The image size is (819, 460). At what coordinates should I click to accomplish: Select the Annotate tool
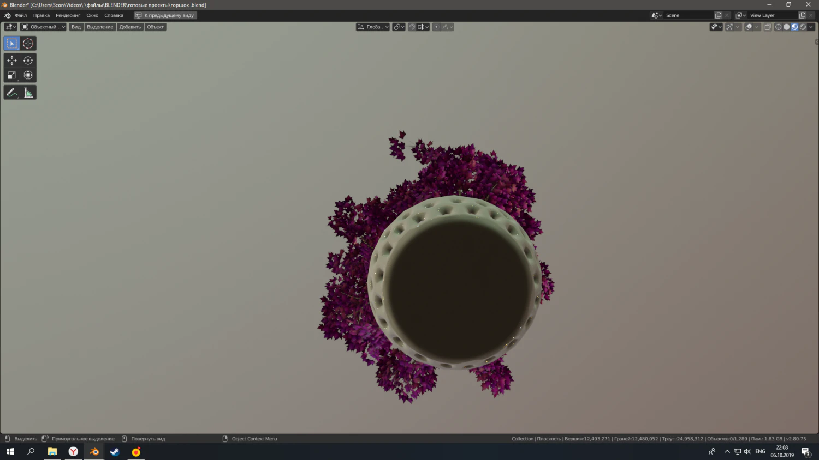(x=11, y=92)
